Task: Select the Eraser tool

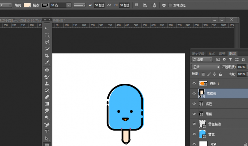Action: pyautogui.click(x=47, y=97)
